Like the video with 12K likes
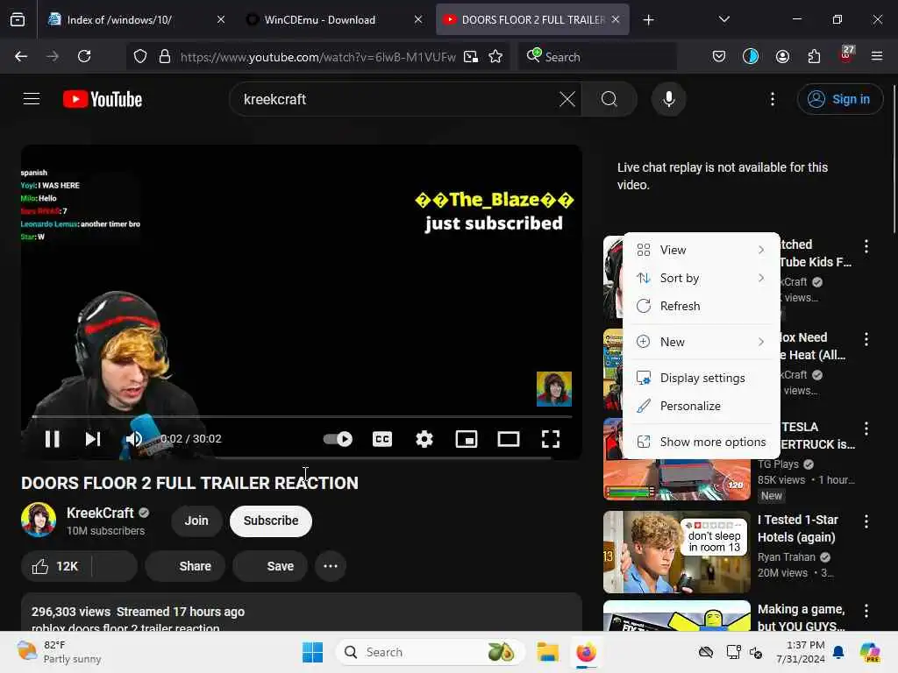The height and width of the screenshot is (673, 898). pos(56,566)
